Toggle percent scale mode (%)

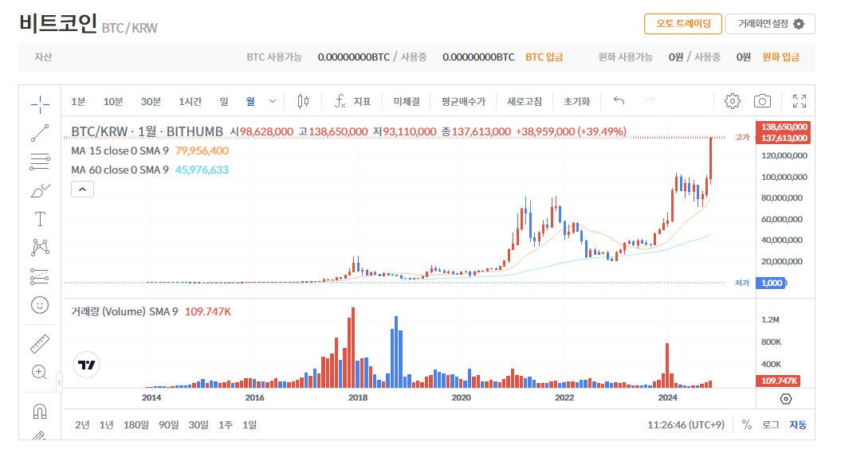747,425
